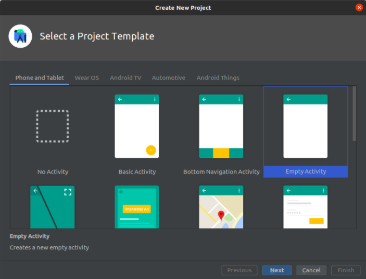
Task: Click the Android Studio logo icon
Action: pyautogui.click(x=20, y=36)
